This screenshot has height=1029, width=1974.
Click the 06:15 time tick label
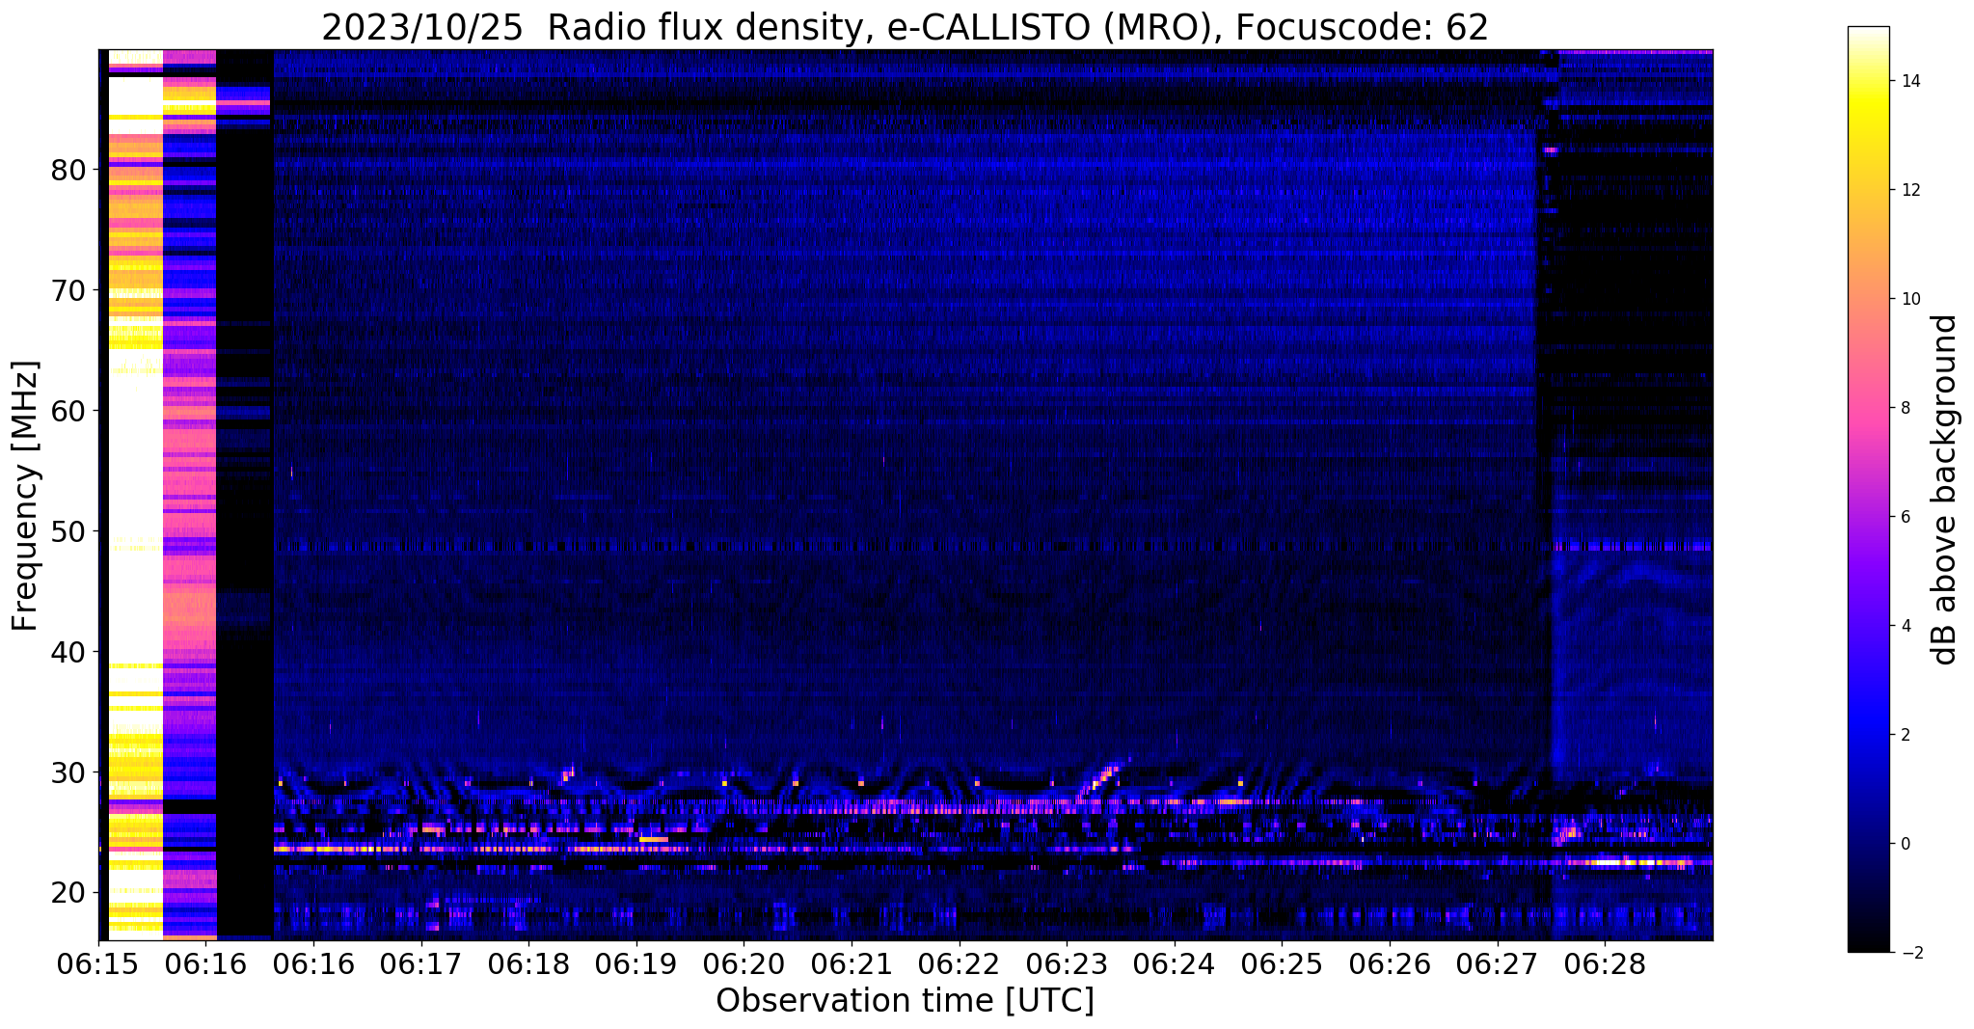(x=98, y=962)
